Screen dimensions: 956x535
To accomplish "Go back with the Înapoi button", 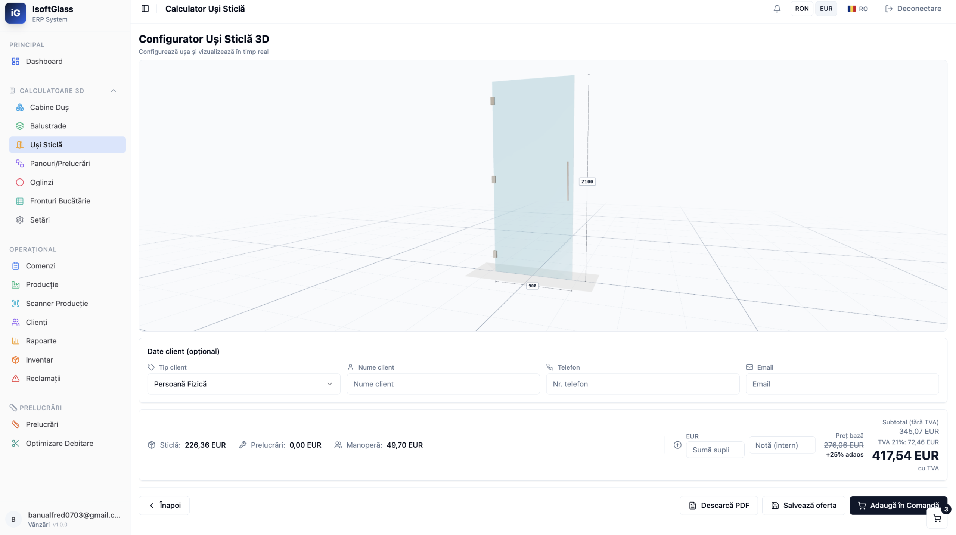I will click(164, 506).
